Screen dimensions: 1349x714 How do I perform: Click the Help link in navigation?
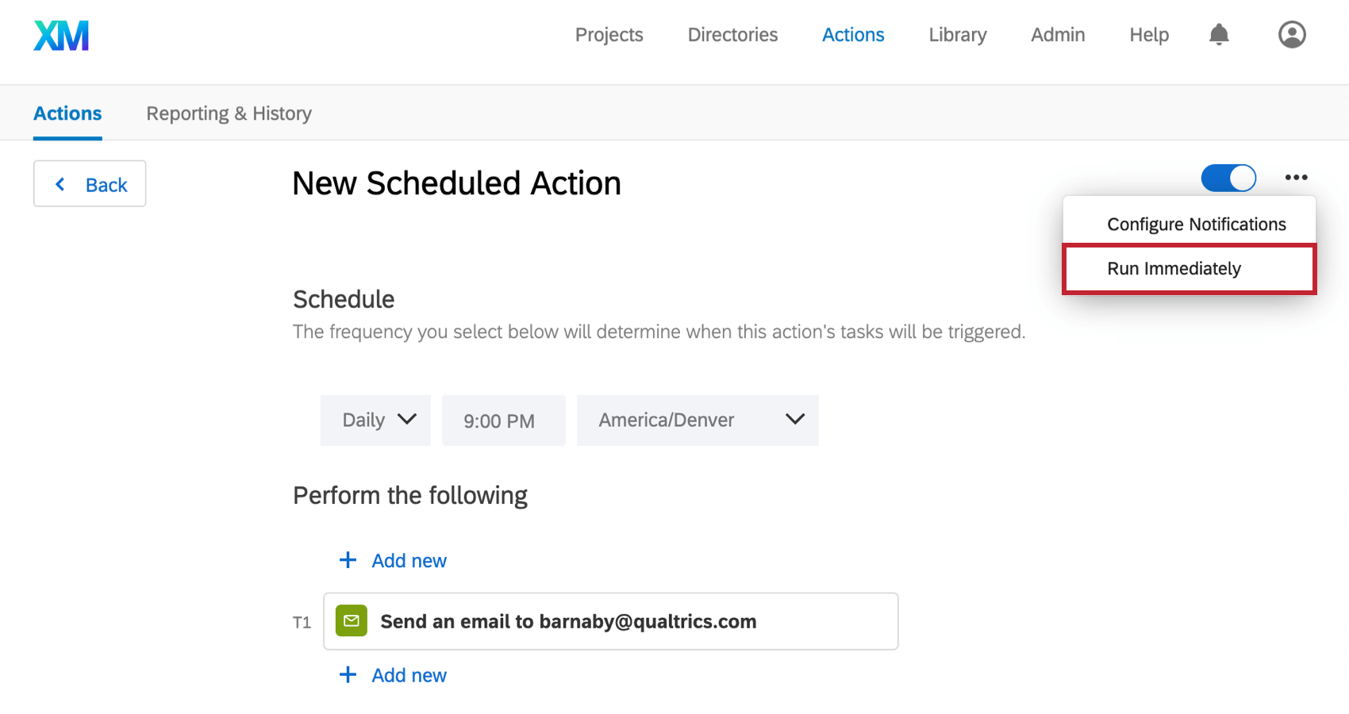(1148, 35)
